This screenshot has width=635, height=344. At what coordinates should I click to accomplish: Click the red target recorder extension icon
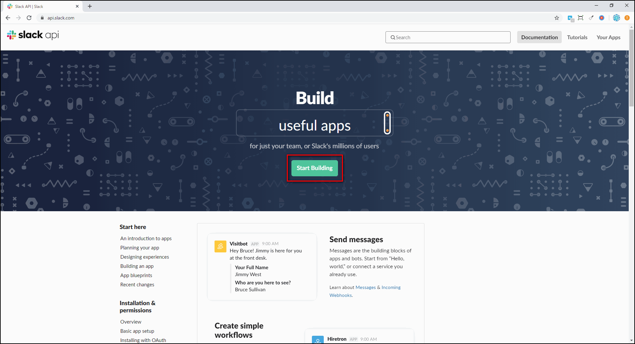[x=602, y=18]
